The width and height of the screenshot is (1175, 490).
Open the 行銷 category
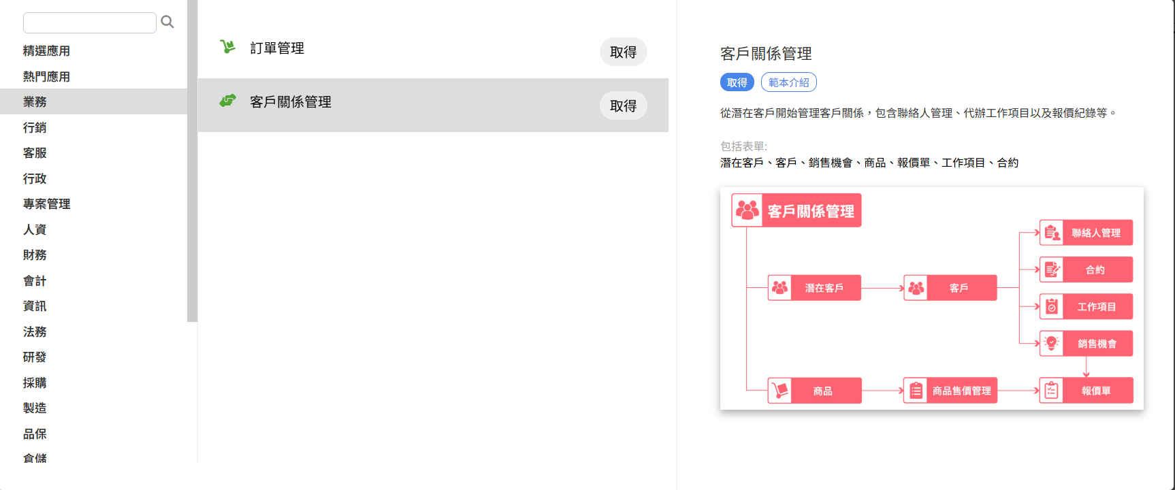[x=35, y=128]
